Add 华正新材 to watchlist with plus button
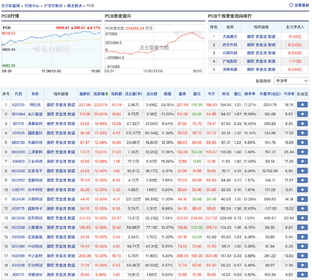312x280 pixels. pos(302,256)
